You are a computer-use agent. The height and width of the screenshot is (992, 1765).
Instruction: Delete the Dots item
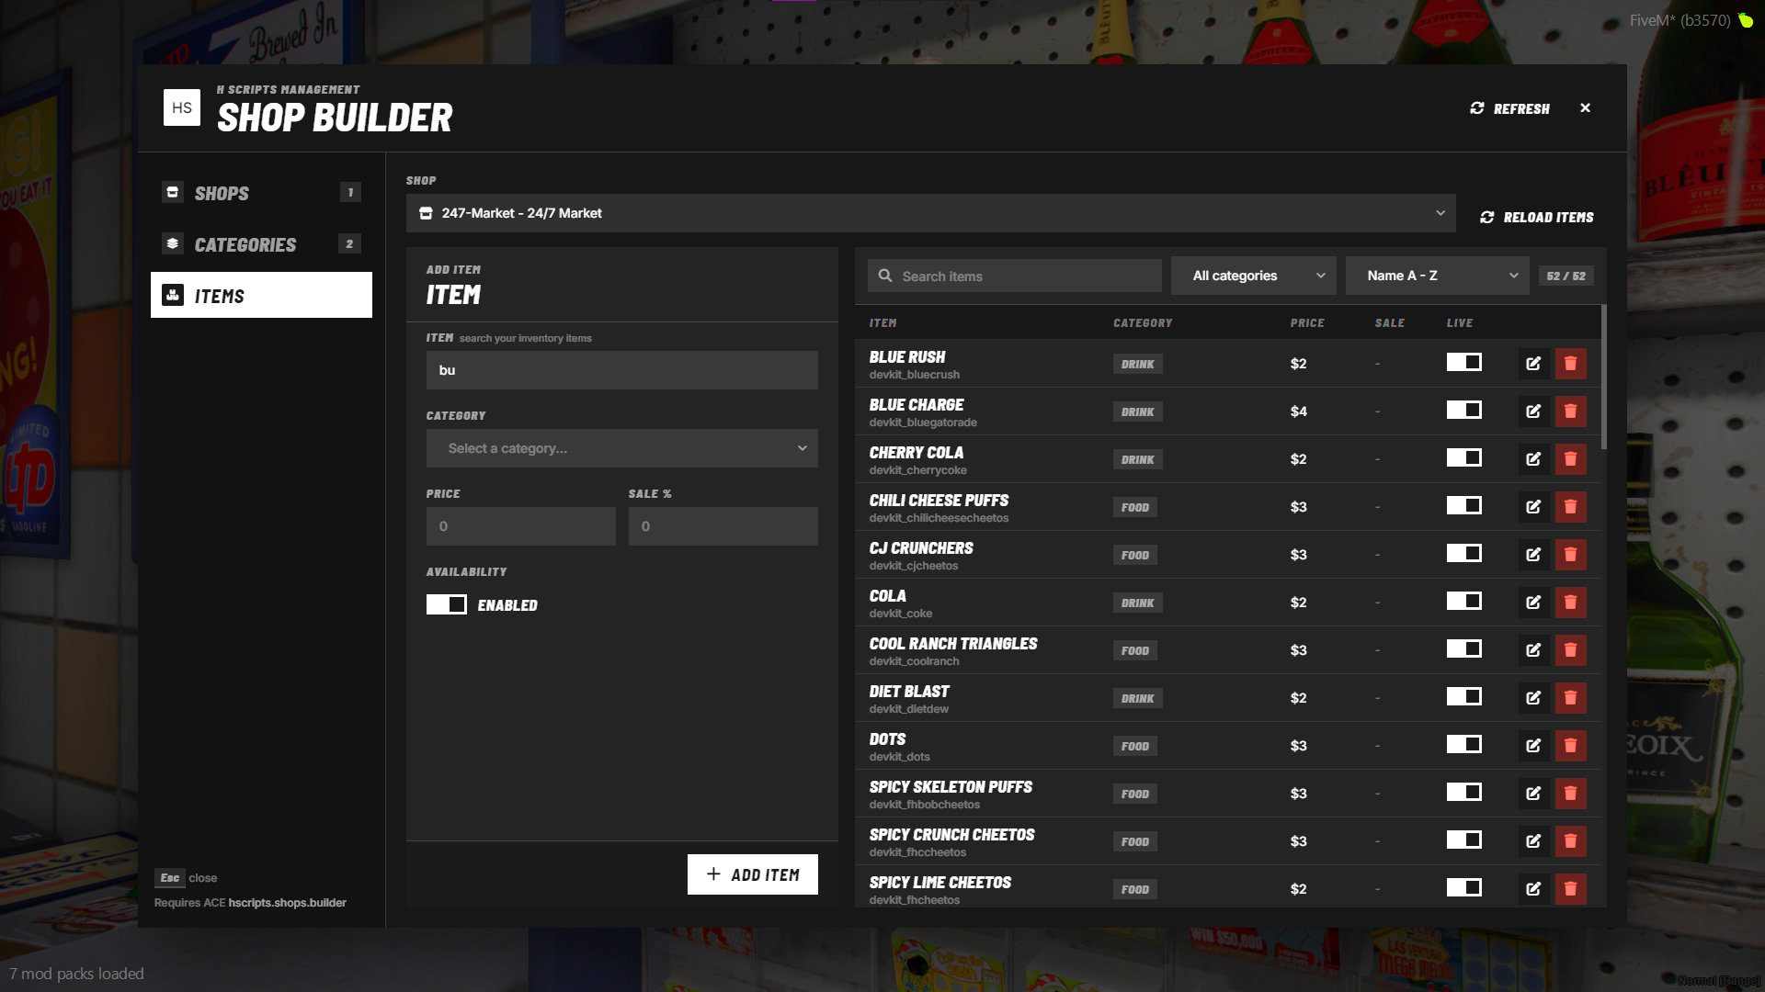pos(1570,746)
